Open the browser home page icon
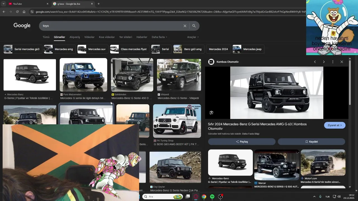The height and width of the screenshot is (201, 358). [x=24, y=12]
